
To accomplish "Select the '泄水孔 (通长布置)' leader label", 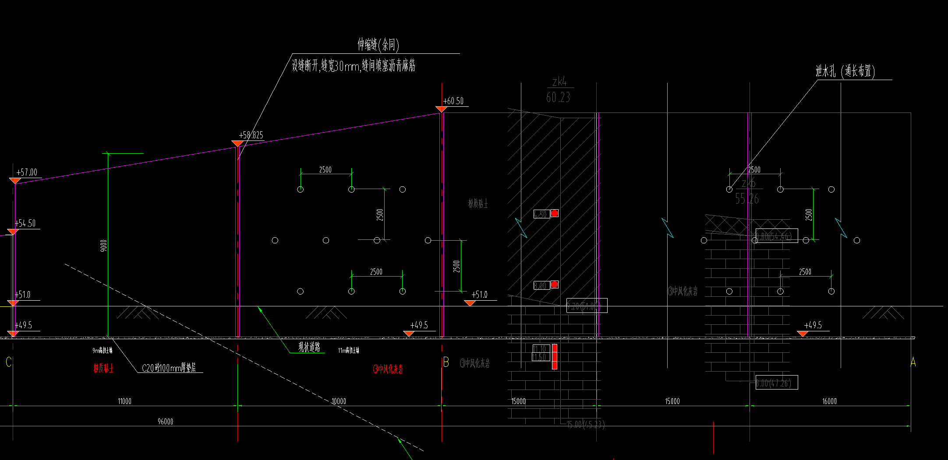I will tap(845, 71).
